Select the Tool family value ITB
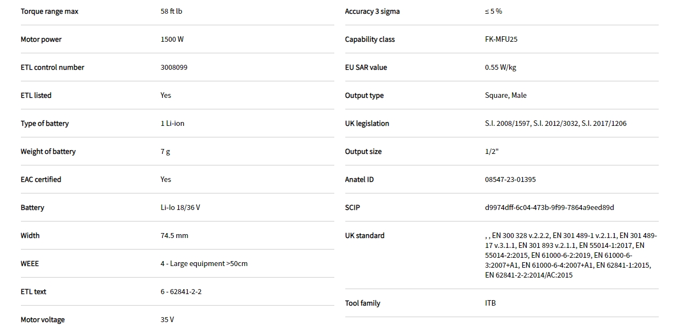This screenshot has width=673, height=332. [x=490, y=303]
